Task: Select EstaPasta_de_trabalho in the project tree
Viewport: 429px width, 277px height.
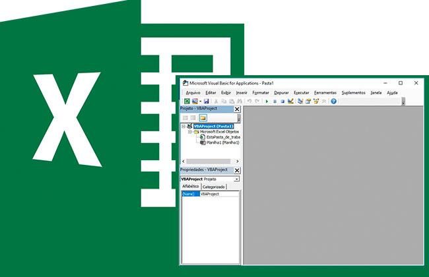Action: [223, 137]
